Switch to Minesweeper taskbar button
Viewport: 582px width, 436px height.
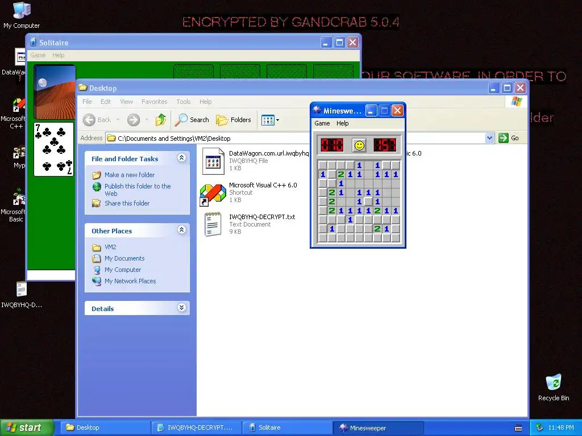pyautogui.click(x=379, y=427)
